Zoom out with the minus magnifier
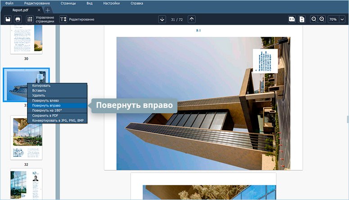 pyautogui.click(x=314, y=19)
